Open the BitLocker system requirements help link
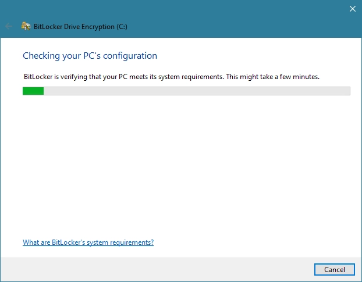362x282 pixels. coord(88,242)
